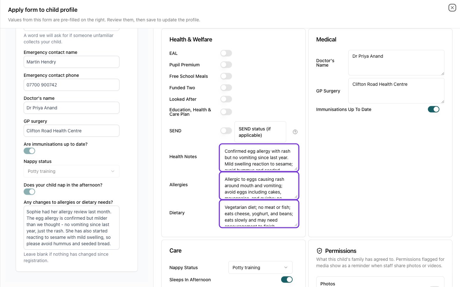Viewport: 460px width, 287px height.
Task: Toggle Looked After status
Action: coord(226,99)
